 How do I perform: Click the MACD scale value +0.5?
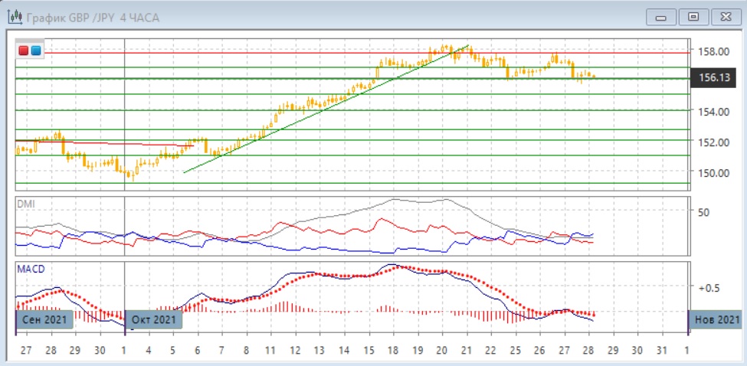pos(708,287)
